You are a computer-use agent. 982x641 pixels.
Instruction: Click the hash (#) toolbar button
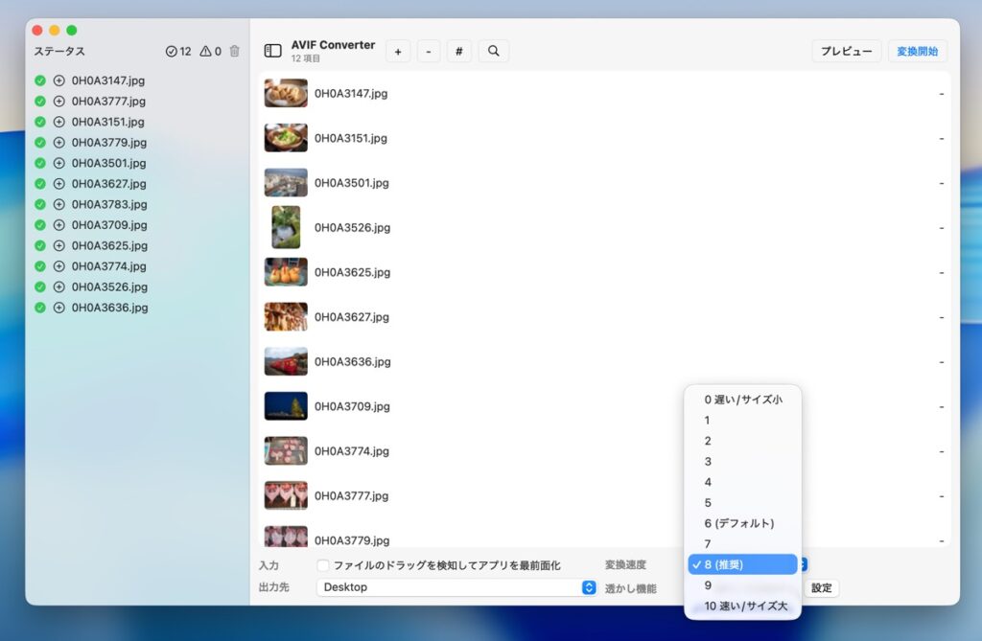(458, 51)
